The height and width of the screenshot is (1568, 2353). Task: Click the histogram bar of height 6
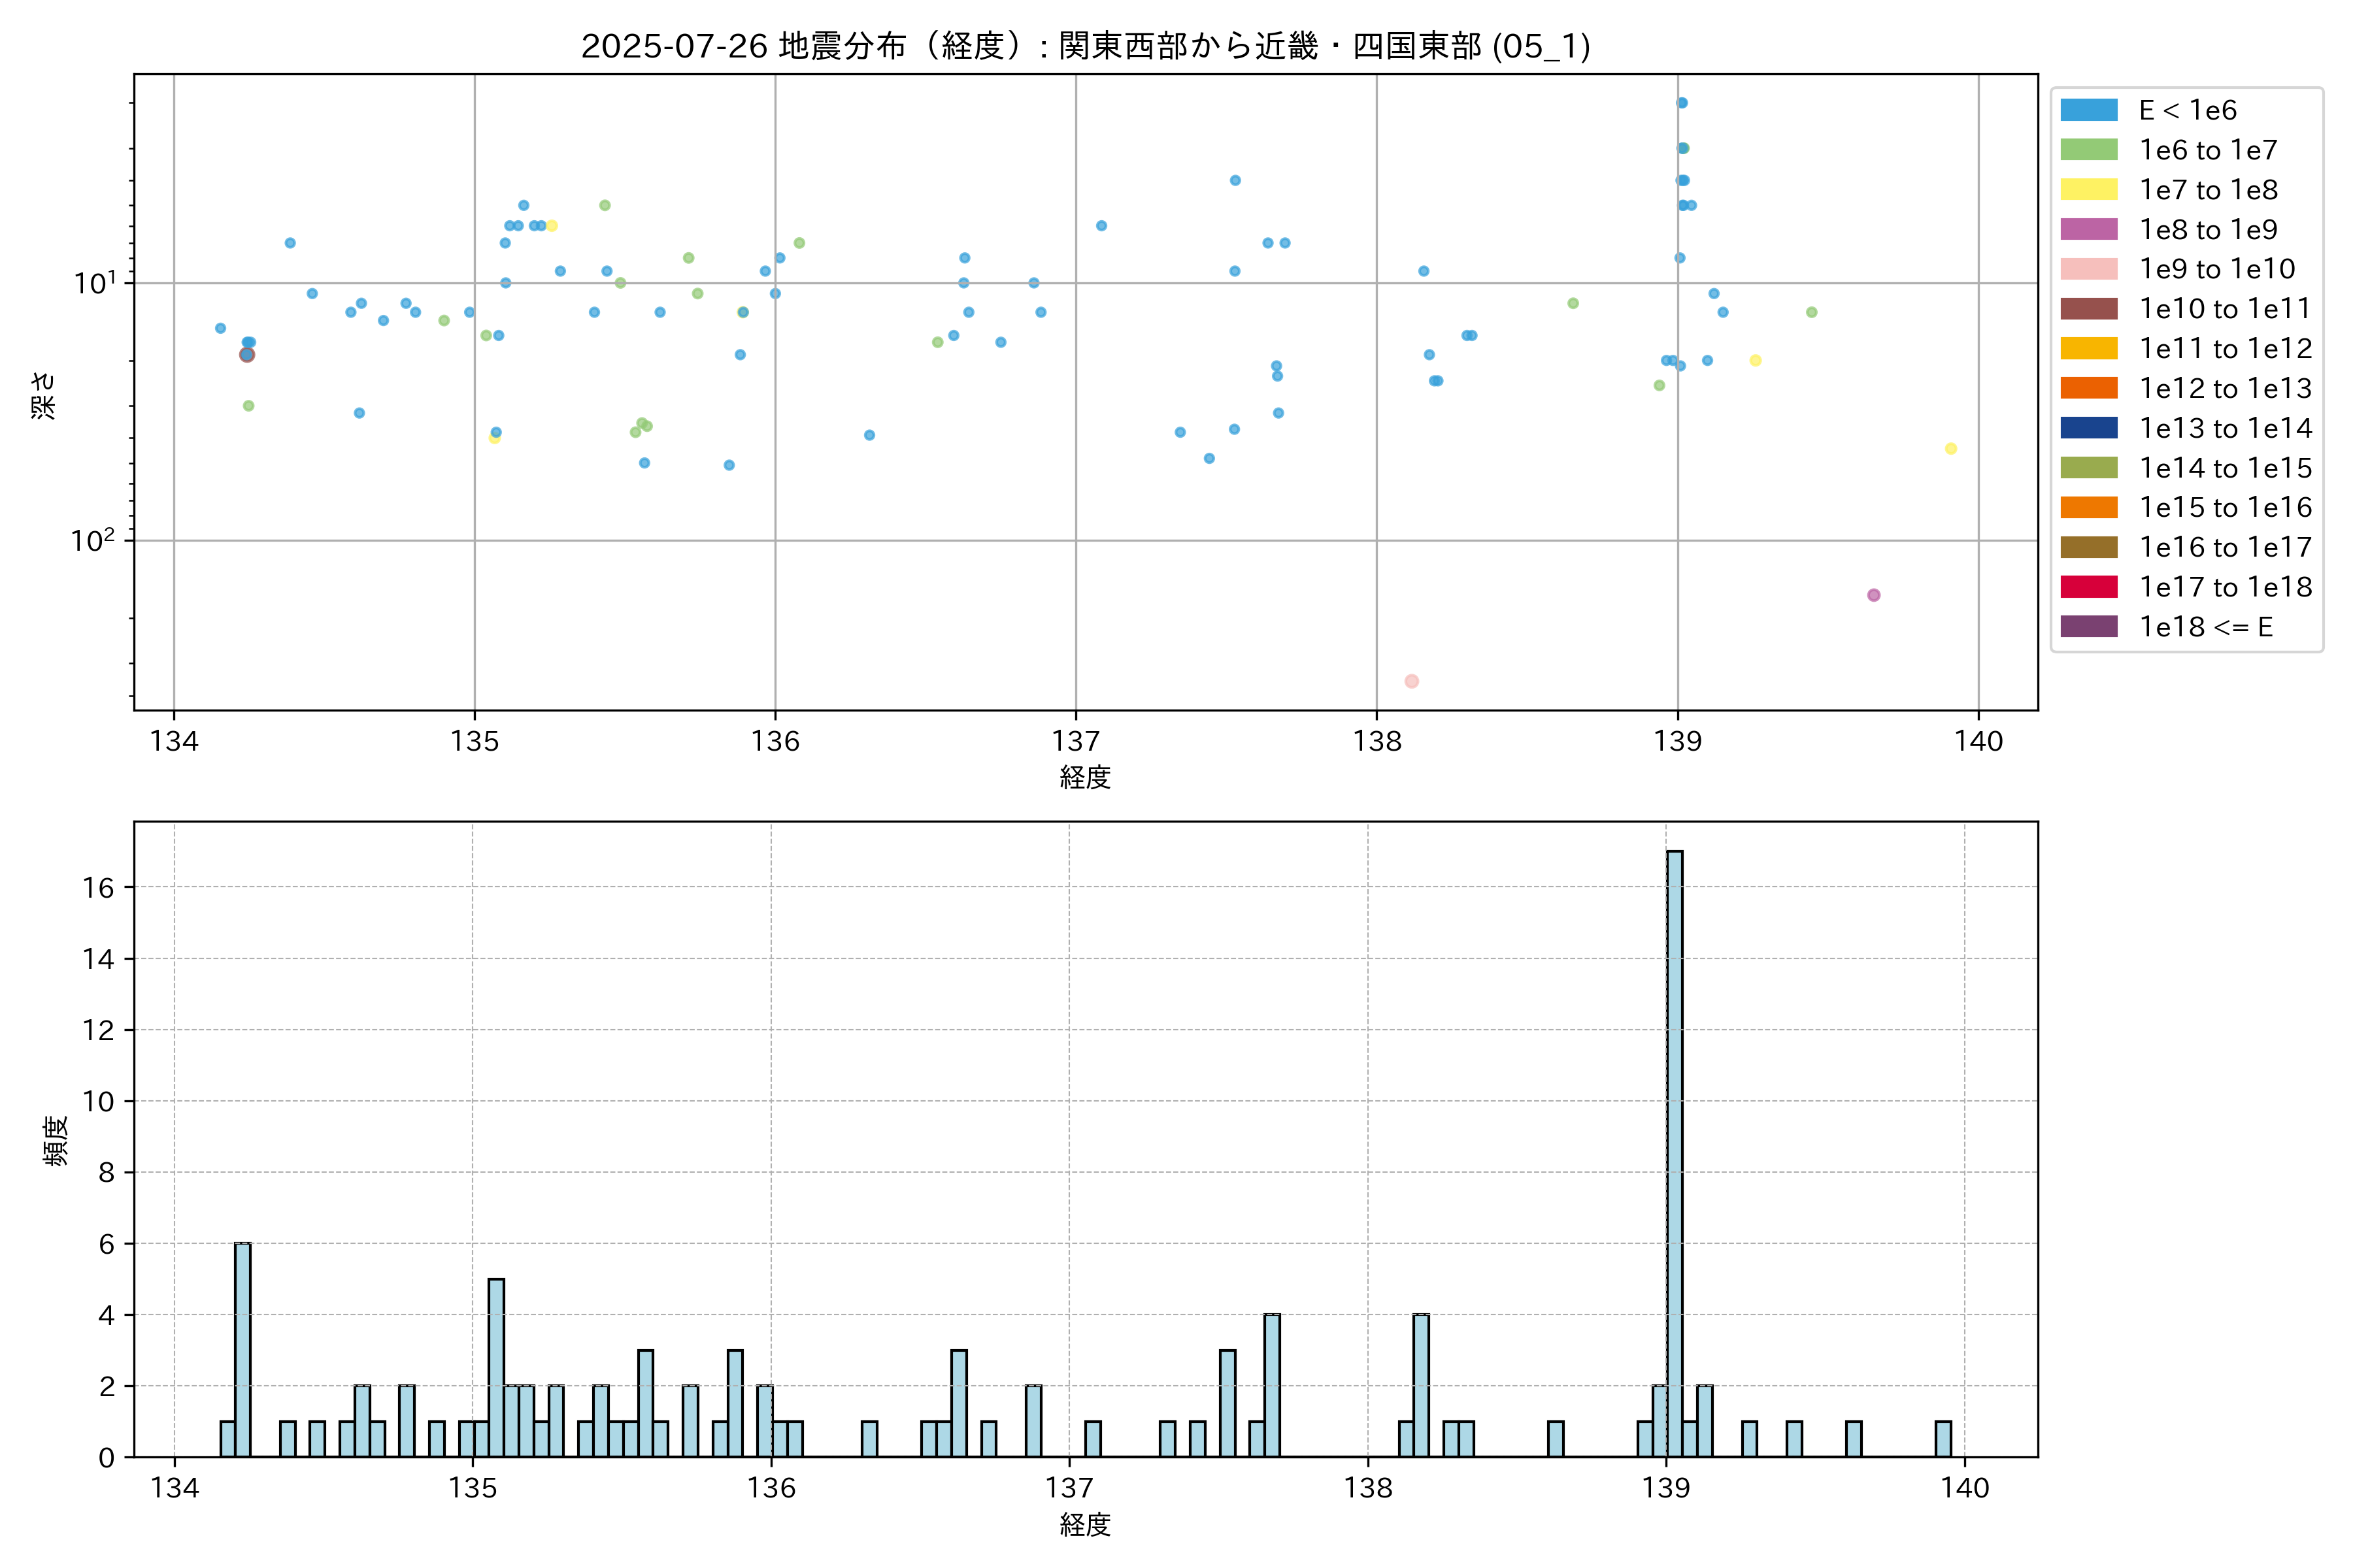coord(243,1350)
